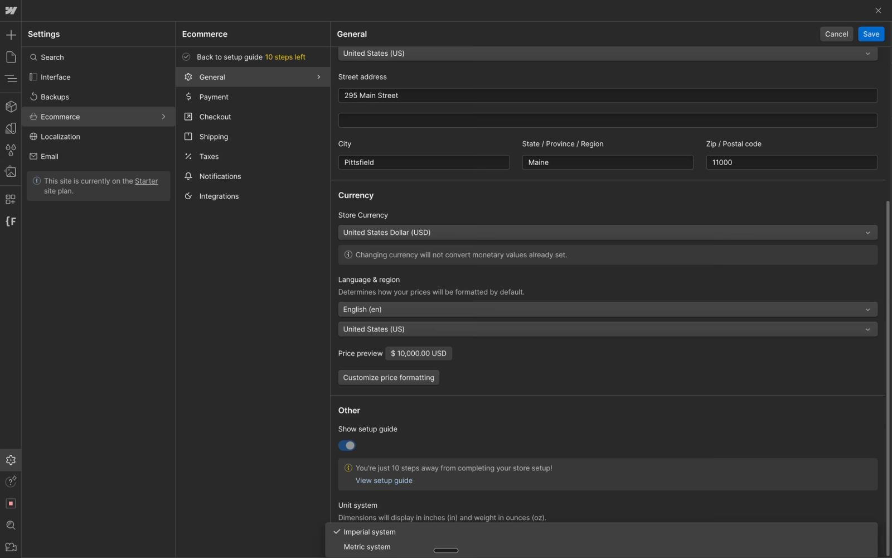Click the '$ 10,000.00 USD' price preview
This screenshot has height=558, width=892.
pos(419,354)
